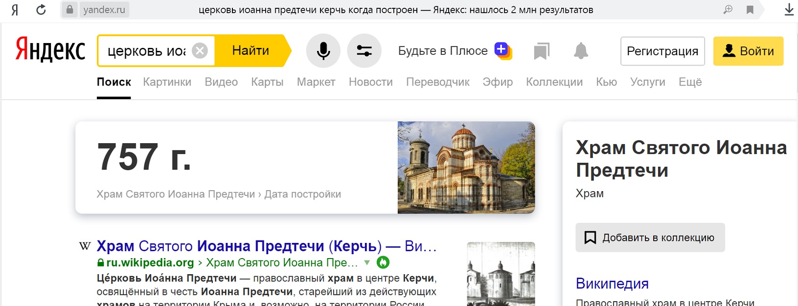Click the Wikipedia 'W' favicon of the result
The width and height of the screenshot is (798, 306).
click(85, 246)
